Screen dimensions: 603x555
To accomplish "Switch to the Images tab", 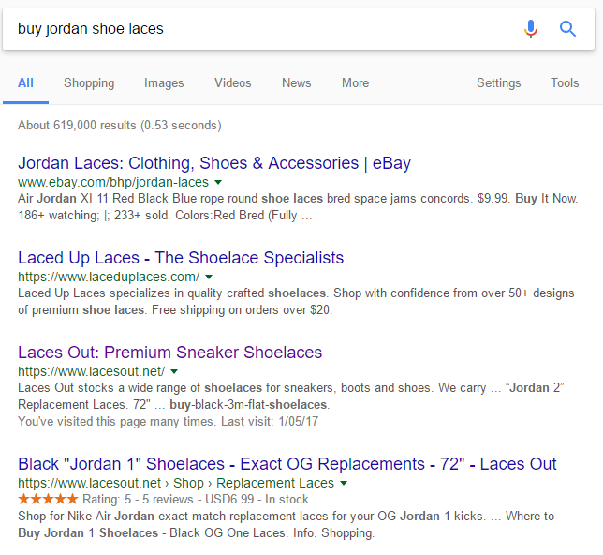I will 164,82.
